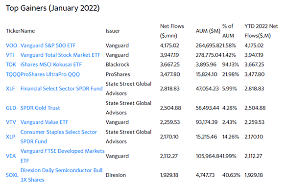Image resolution: width=287 pixels, height=186 pixels.
Task: Click the SOXL ticker link
Action: tap(12, 175)
